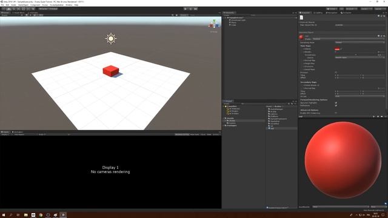The image size is (388, 218).
Task: Click the Project panel search field
Action: [x=264, y=104]
